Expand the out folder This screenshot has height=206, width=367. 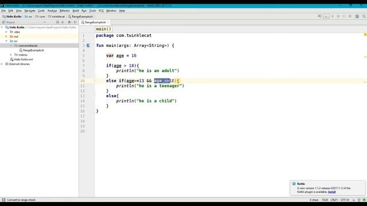(6, 37)
